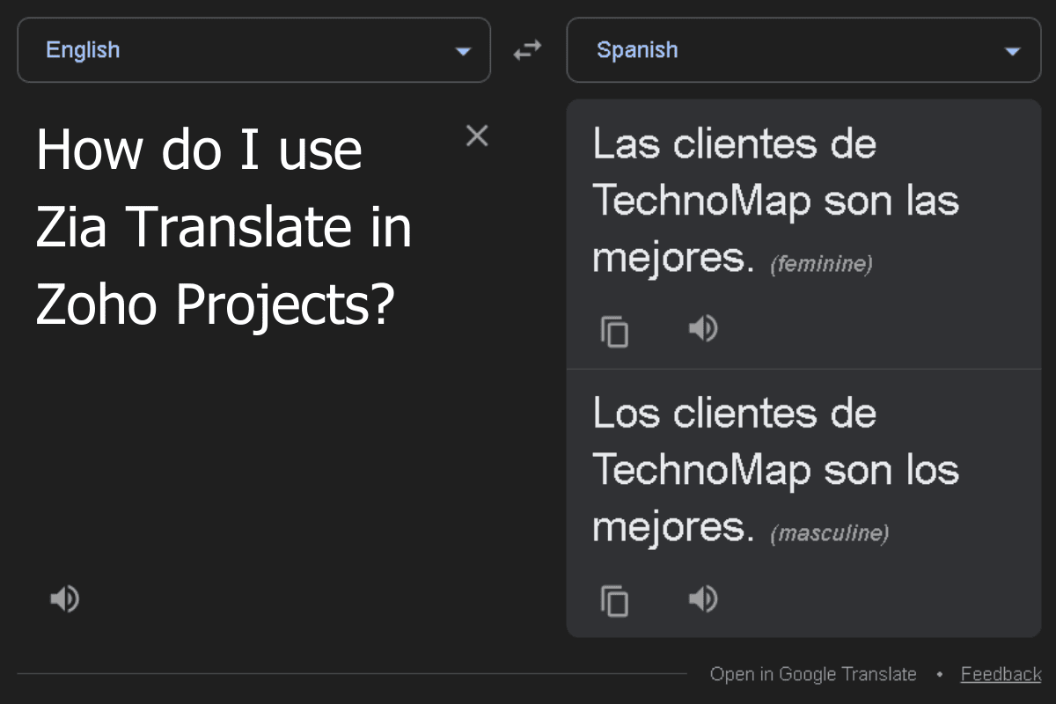Play audio of the feminine Spanish translation
This screenshot has height=704, width=1056.
[x=702, y=328]
